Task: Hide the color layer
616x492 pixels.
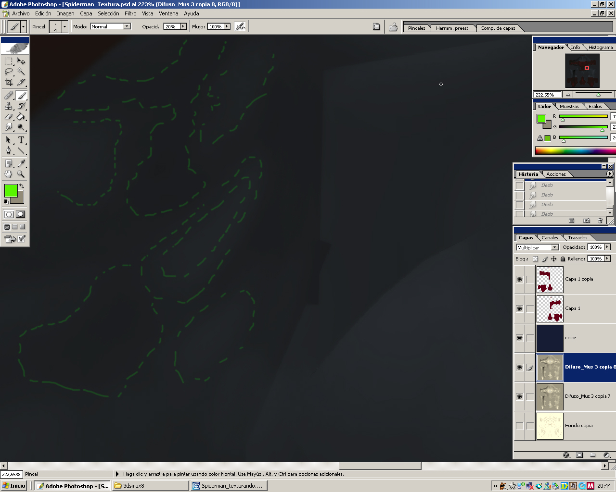Action: (x=519, y=338)
